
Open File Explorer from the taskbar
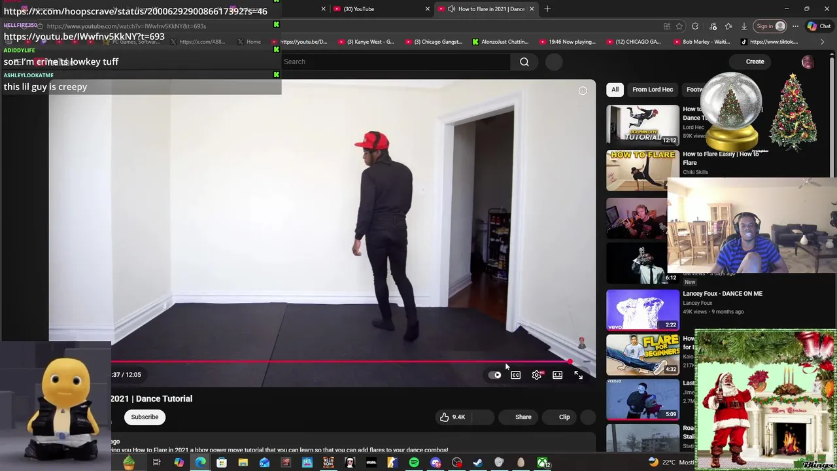pyautogui.click(x=243, y=463)
